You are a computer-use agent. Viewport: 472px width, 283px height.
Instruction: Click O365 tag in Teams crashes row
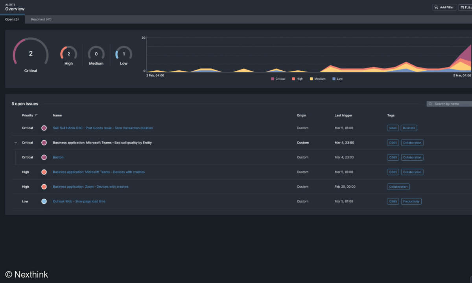(x=393, y=172)
